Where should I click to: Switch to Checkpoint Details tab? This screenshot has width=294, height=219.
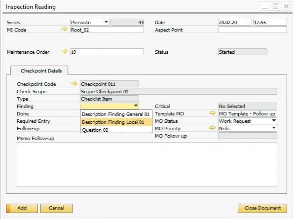(41, 71)
